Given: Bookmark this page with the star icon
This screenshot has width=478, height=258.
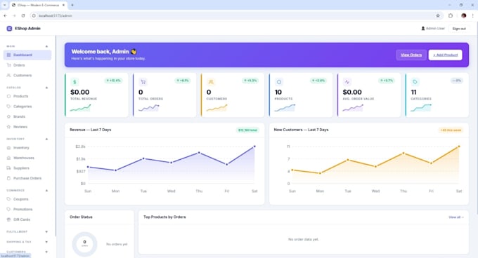Looking at the screenshot, I should point(438,15).
